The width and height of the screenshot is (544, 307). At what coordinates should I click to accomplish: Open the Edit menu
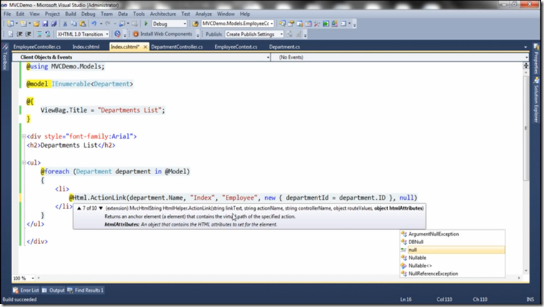coord(20,14)
